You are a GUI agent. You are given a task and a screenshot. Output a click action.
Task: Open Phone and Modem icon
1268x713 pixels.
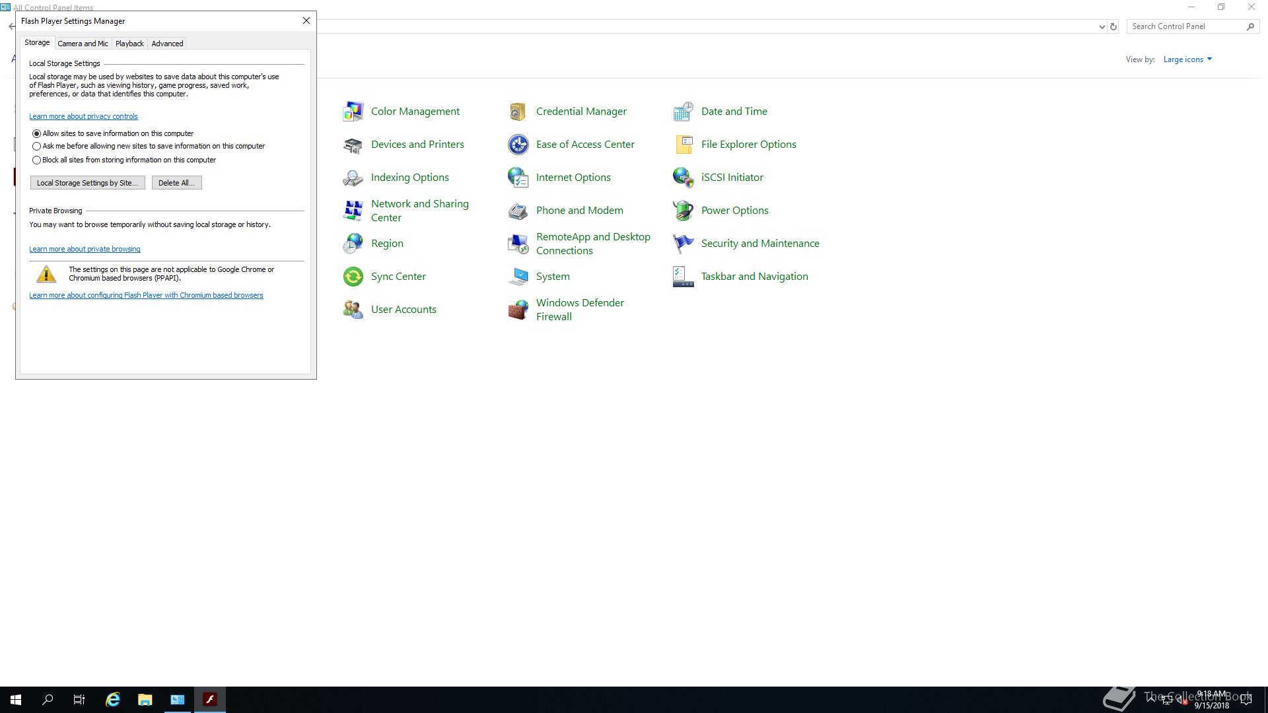click(x=518, y=211)
